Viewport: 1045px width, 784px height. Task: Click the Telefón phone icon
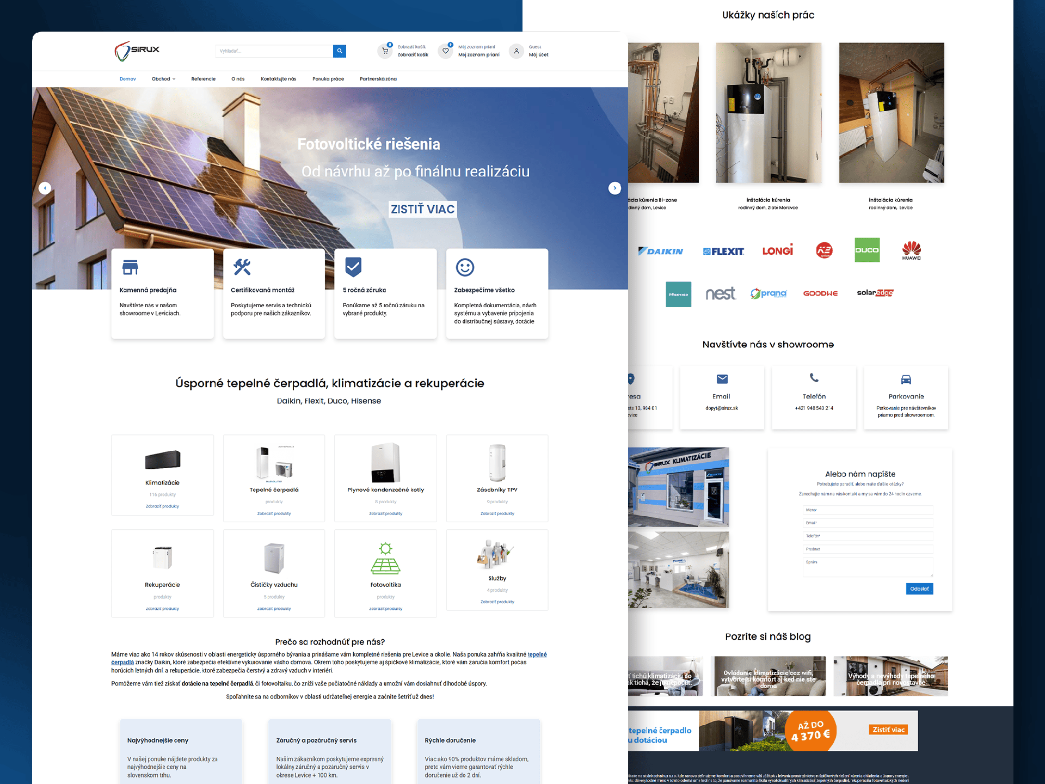pos(814,378)
